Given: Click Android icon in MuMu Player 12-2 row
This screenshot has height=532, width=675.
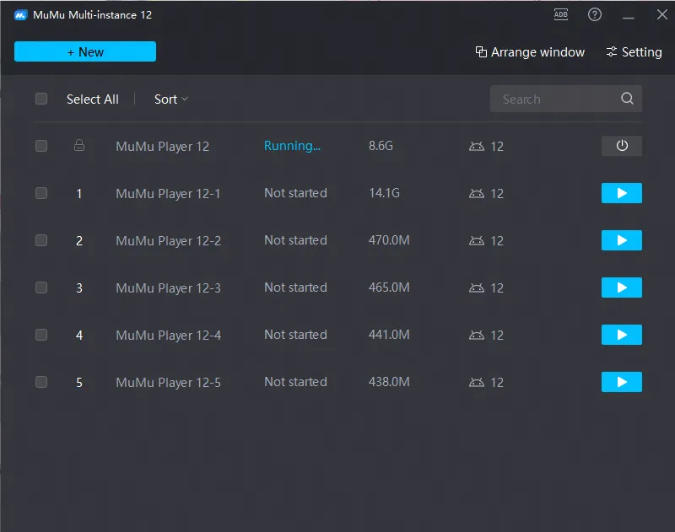Looking at the screenshot, I should point(476,240).
